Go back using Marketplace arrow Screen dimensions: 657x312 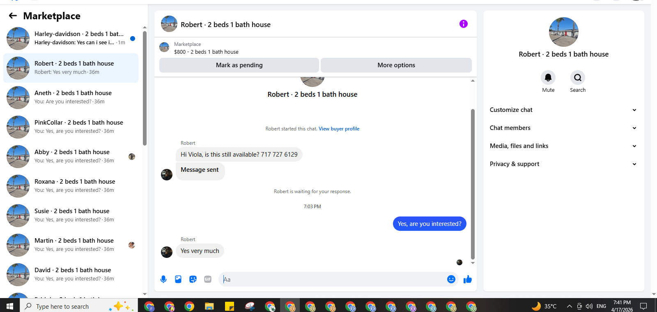click(13, 16)
